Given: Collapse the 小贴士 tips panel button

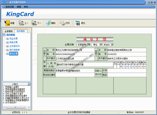Looking at the screenshot, I should pyautogui.click(x=29, y=84).
